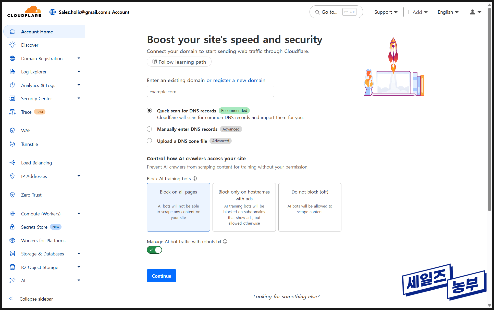The image size is (494, 310).
Task: Click the Load Balancing icon
Action: click(x=12, y=163)
